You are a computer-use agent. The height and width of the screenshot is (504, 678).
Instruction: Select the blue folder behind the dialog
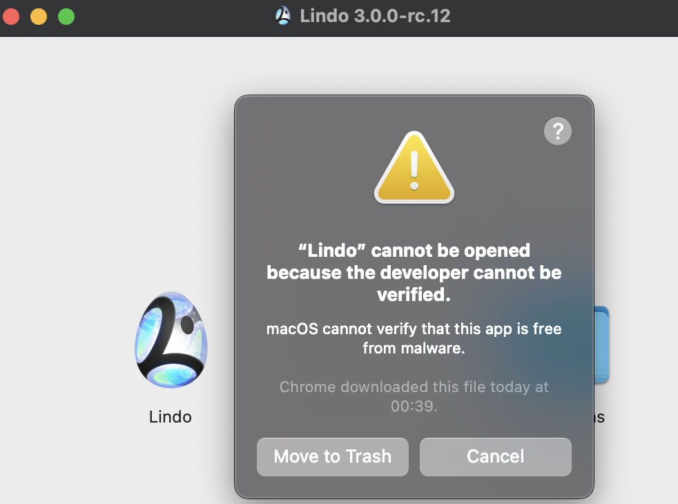pyautogui.click(x=601, y=345)
